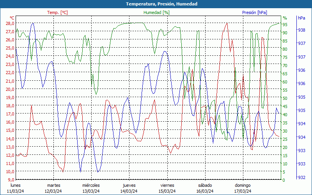
Task: Click the date 12/03/24
Action: [53, 191]
